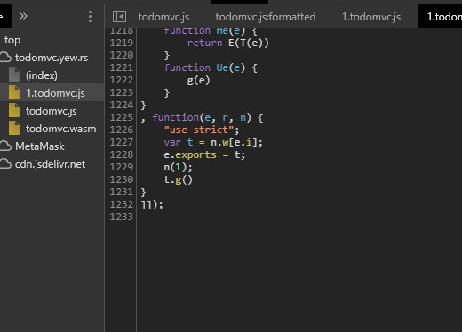Select the top frame node
This screenshot has height=332, width=462.
coord(12,40)
